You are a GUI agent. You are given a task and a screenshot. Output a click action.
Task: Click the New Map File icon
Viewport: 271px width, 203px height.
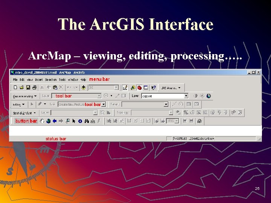[15, 88]
